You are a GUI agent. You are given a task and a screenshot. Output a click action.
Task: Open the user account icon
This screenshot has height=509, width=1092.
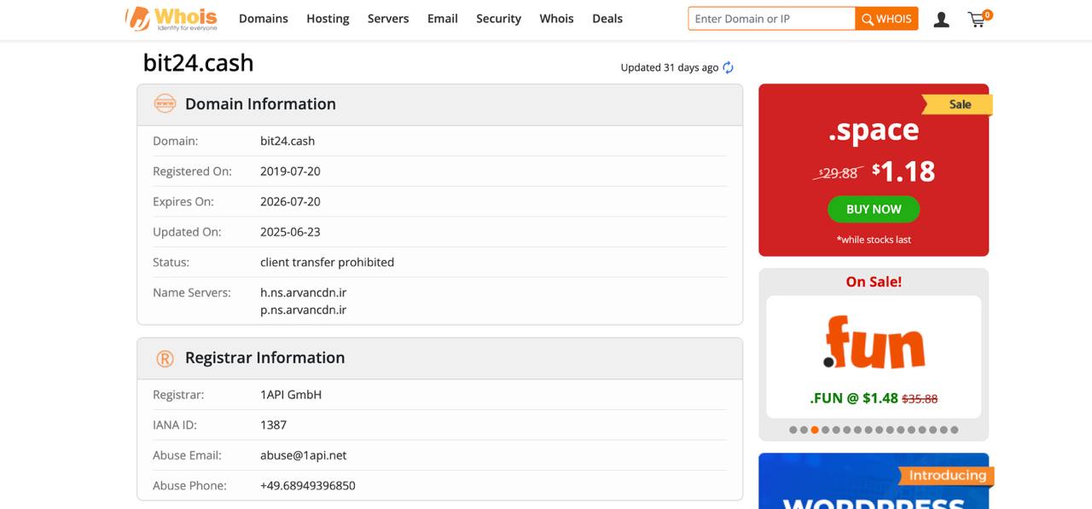[x=941, y=20]
